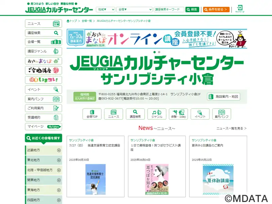Screen dimensions: 272x204
Task: Click news title 1日で資格習得！耳つぼセラピスト講座
Action: click(156, 148)
